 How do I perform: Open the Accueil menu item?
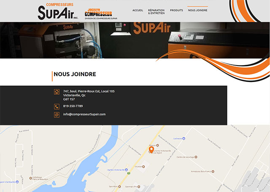[x=138, y=10]
